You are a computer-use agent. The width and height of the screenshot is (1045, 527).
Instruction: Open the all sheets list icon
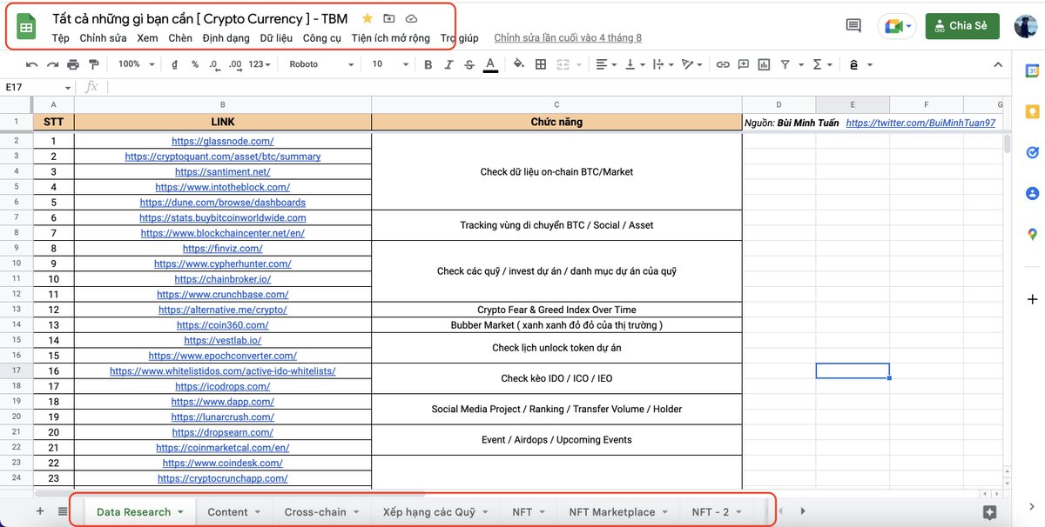[x=63, y=511]
